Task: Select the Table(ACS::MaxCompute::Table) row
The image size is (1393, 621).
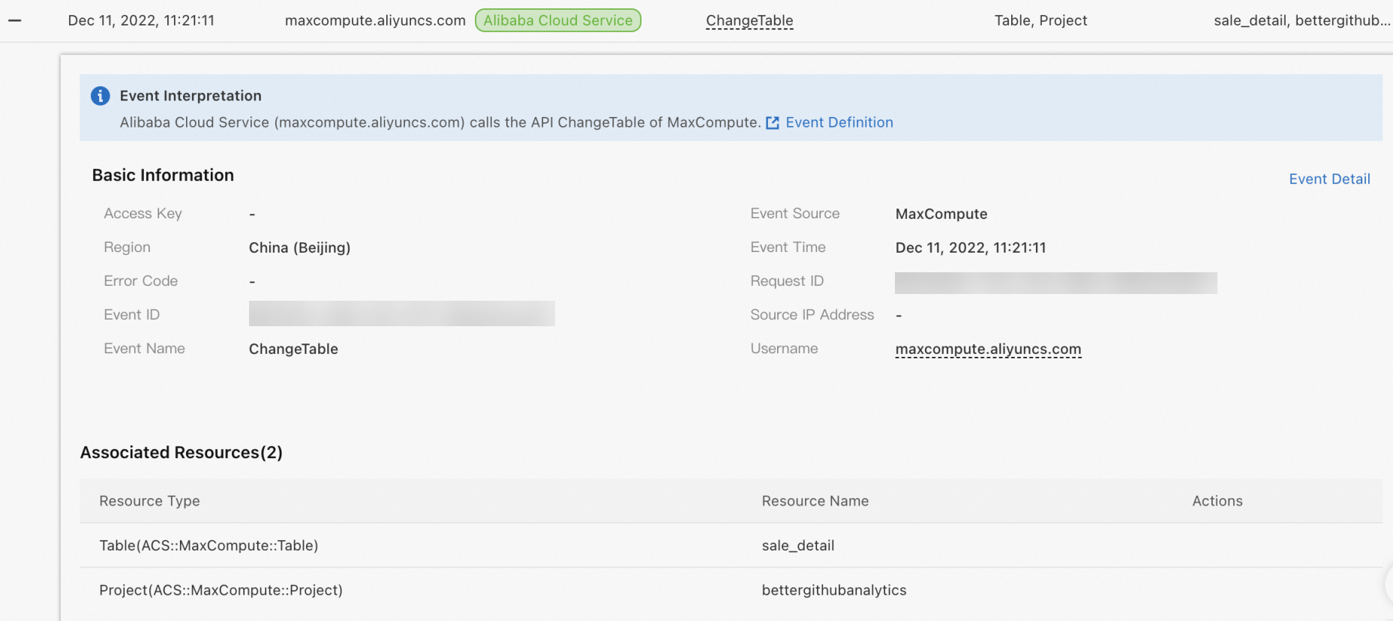Action: pos(731,545)
